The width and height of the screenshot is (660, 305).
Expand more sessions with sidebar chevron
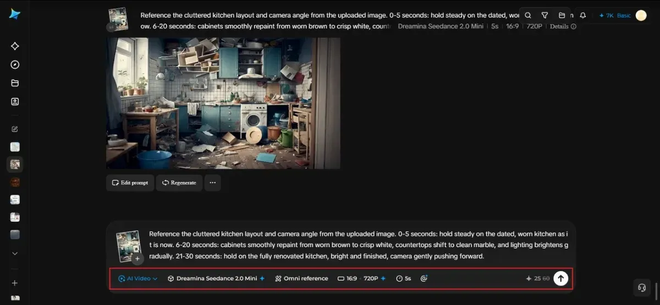(x=15, y=253)
